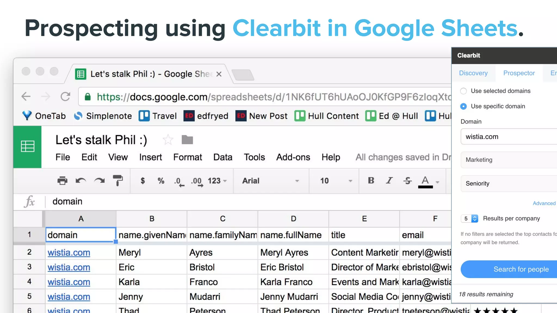Open the Add-ons menu
Screen dimensions: 557x313
[x=293, y=157]
